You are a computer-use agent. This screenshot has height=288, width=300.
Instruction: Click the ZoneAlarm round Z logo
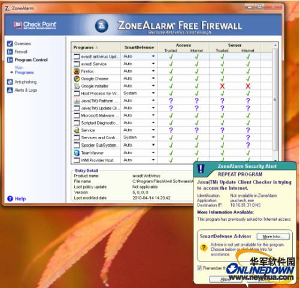pyautogui.click(x=102, y=26)
